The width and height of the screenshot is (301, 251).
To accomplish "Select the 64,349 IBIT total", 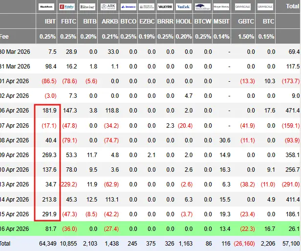I will 48,244.
